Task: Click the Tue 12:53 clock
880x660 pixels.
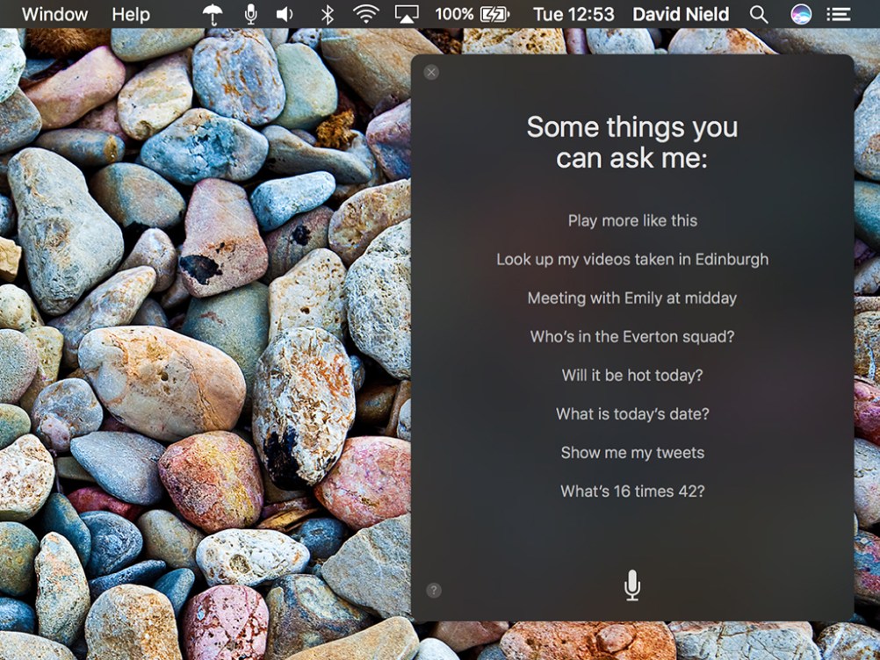Action: [x=573, y=14]
